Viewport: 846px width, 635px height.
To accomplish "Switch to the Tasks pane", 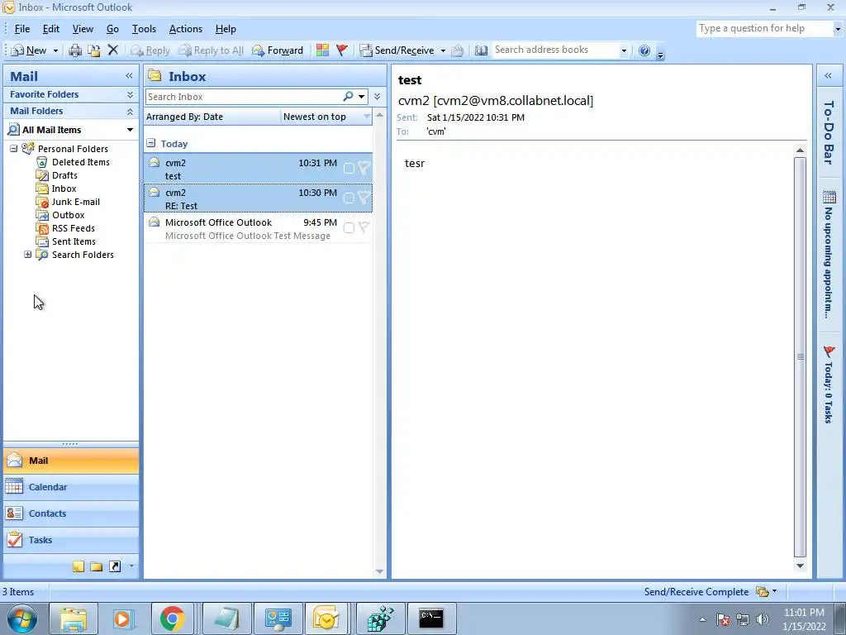I will coord(71,540).
